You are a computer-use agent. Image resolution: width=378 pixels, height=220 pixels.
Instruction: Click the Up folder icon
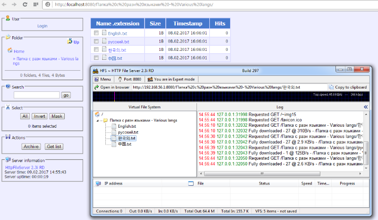[x=70, y=41]
